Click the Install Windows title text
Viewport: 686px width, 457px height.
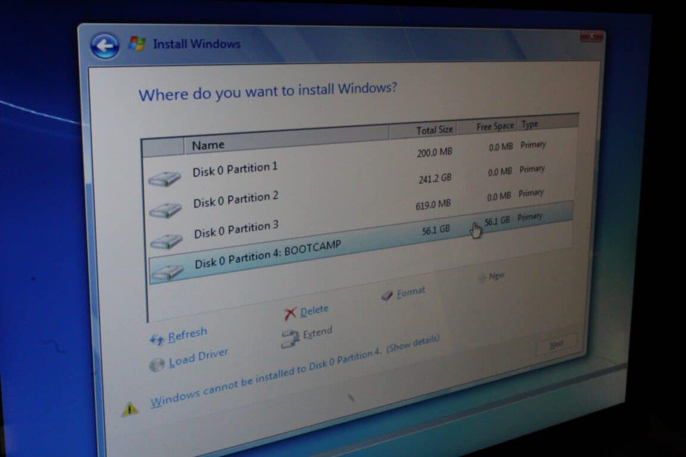pyautogui.click(x=197, y=44)
